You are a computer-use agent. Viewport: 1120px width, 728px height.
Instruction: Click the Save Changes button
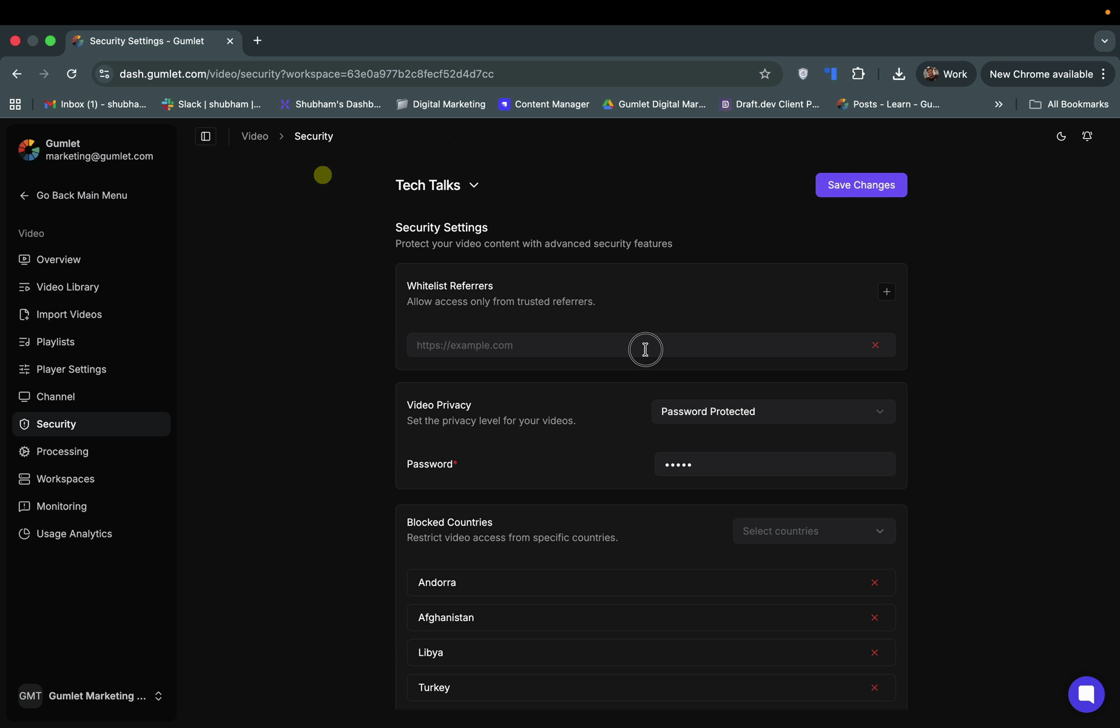860,185
